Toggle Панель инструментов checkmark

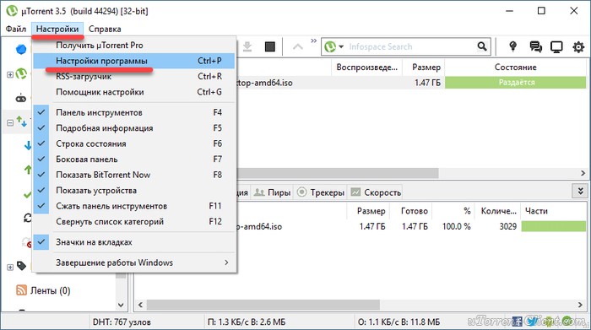pos(41,112)
